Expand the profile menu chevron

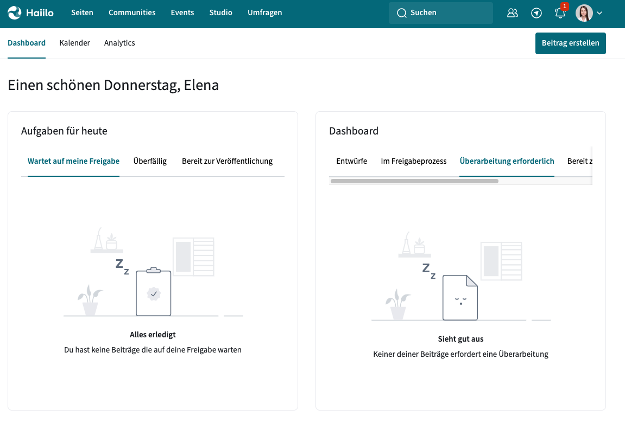tap(599, 13)
